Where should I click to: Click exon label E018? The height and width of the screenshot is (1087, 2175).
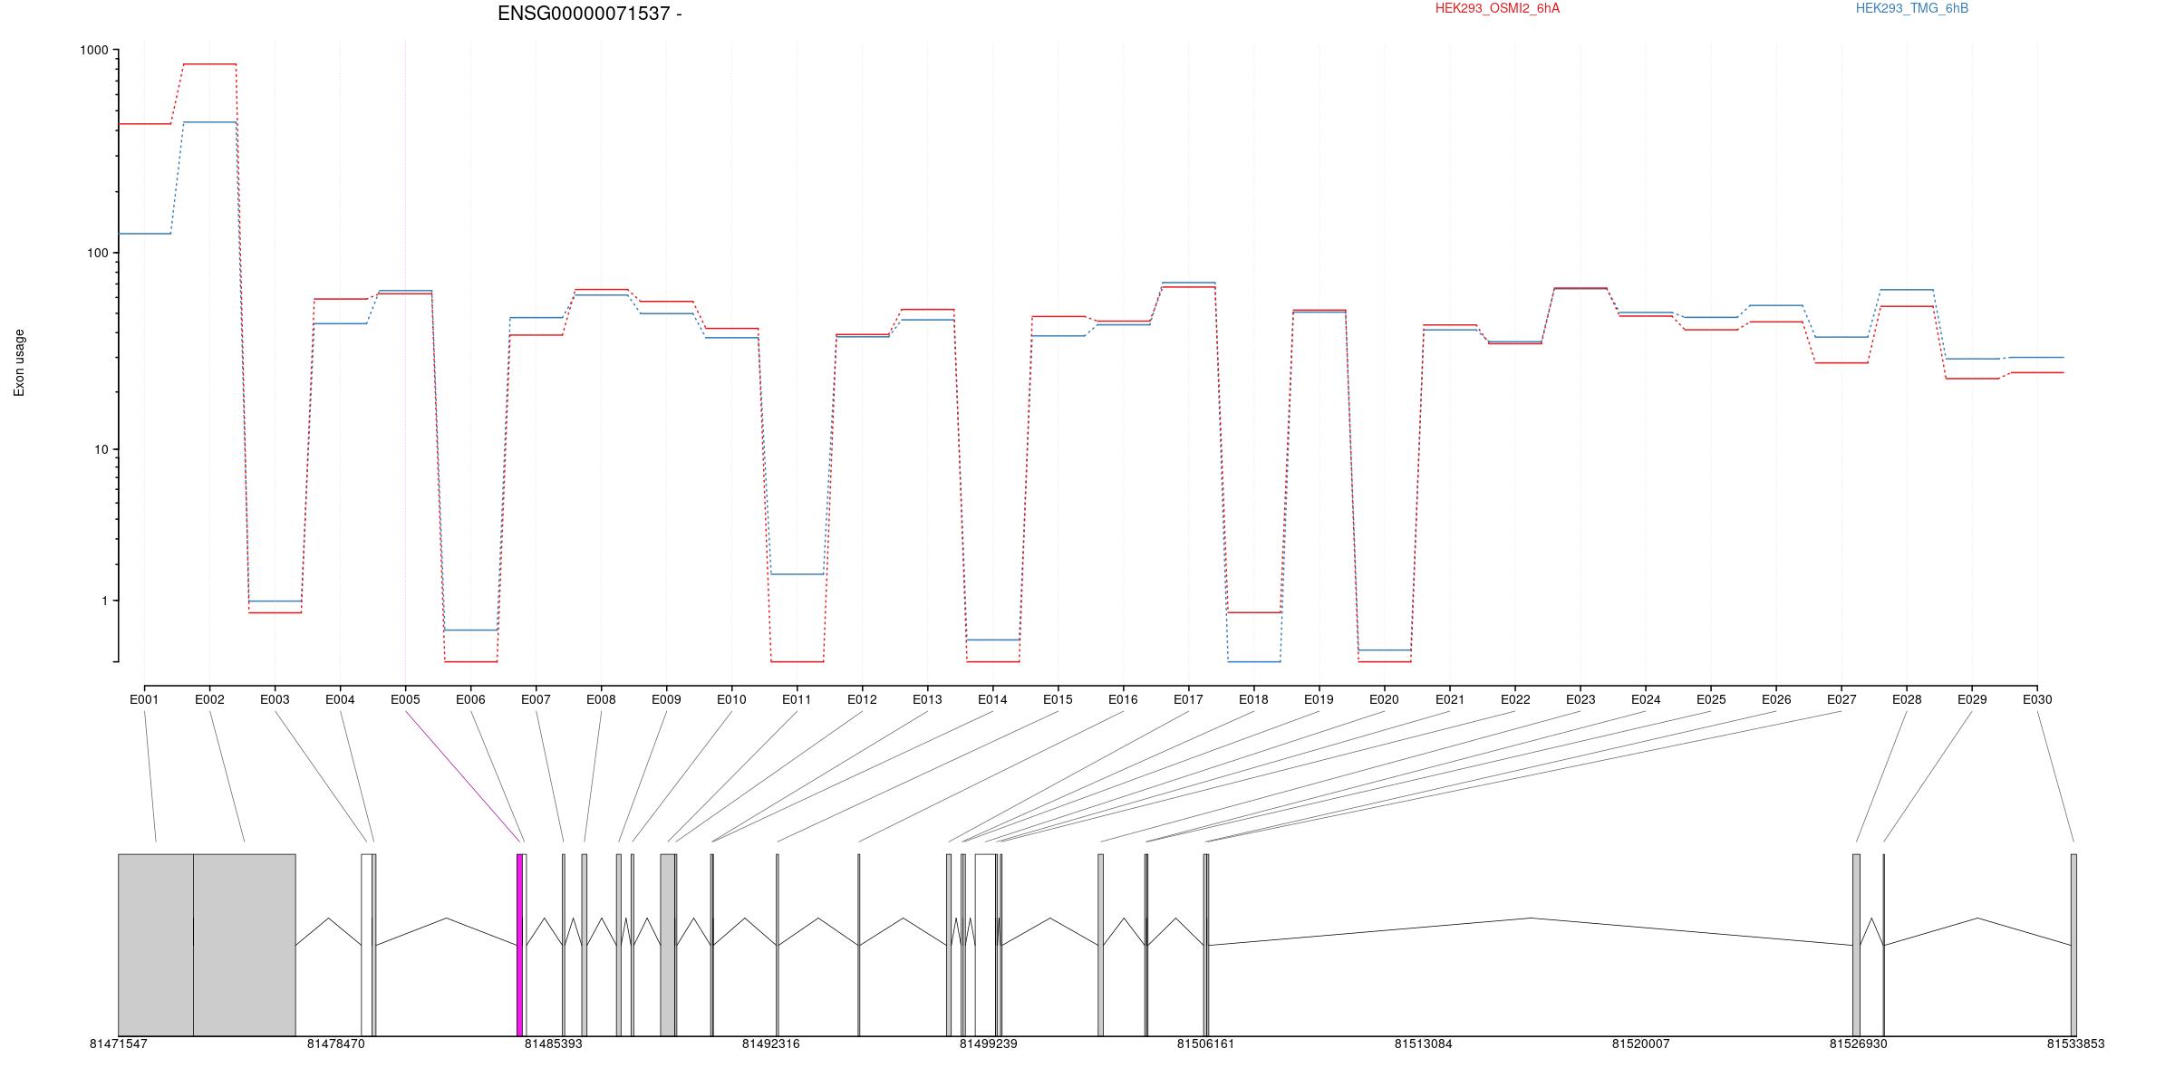pos(1253,699)
